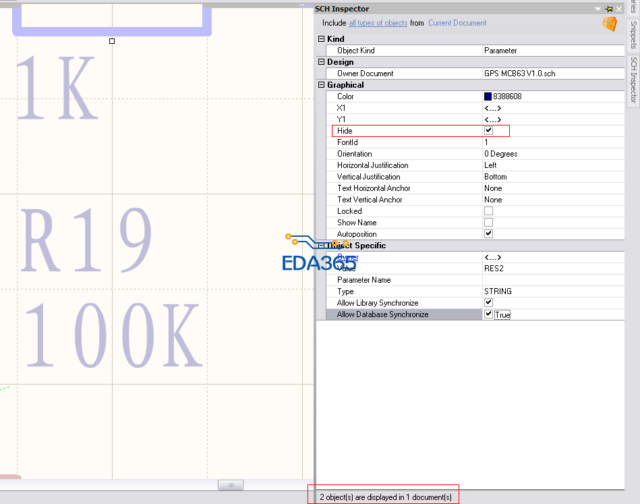This screenshot has height=504, width=640.
Task: Click the Y1 value field
Action: 553,119
